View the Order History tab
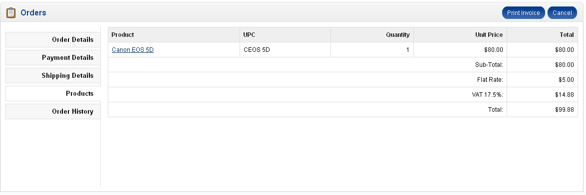 coord(53,111)
